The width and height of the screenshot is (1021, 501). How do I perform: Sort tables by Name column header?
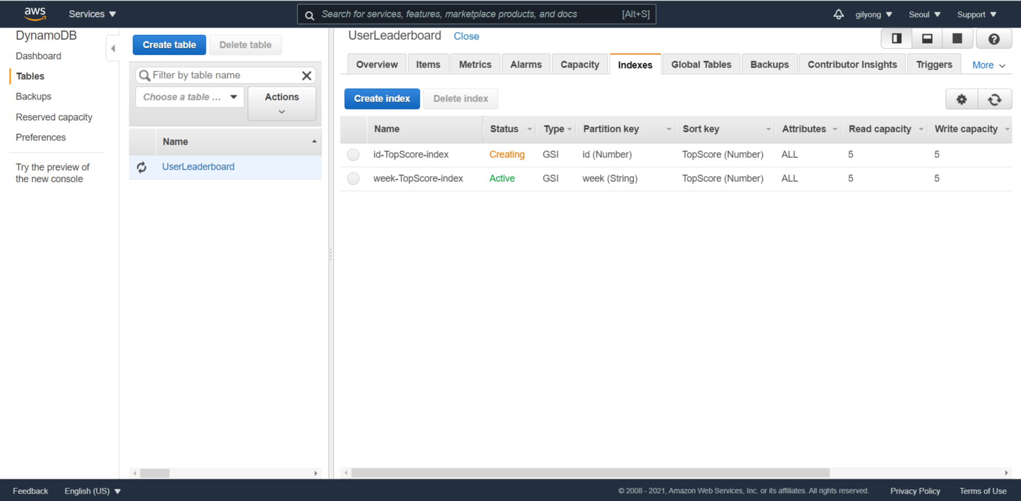point(238,141)
